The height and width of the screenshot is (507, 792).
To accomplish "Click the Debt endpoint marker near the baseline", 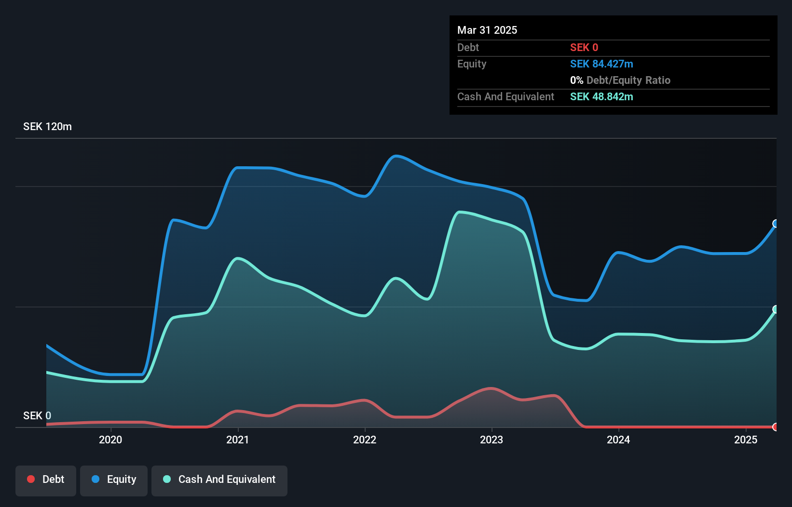I will [x=776, y=427].
